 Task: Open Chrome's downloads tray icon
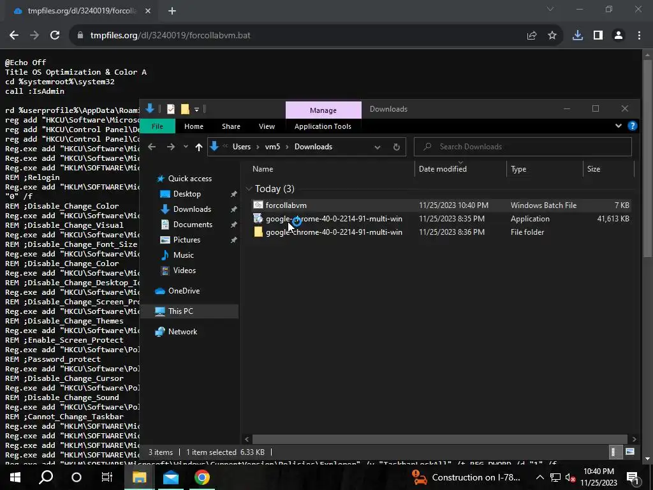point(578,36)
